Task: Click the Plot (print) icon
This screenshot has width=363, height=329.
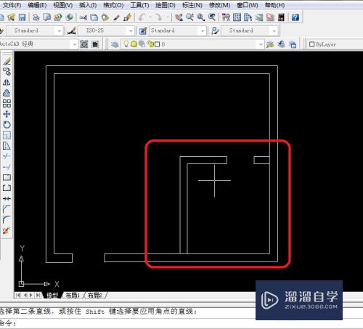Action: coord(36,17)
